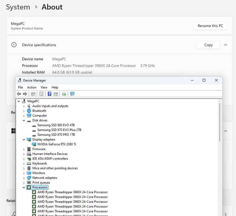The image size is (236, 216).
Task: Select the Processors category label
Action: pyautogui.click(x=40, y=187)
